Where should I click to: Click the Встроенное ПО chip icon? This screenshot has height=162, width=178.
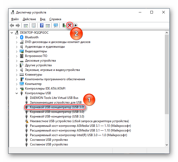(x=22, y=56)
